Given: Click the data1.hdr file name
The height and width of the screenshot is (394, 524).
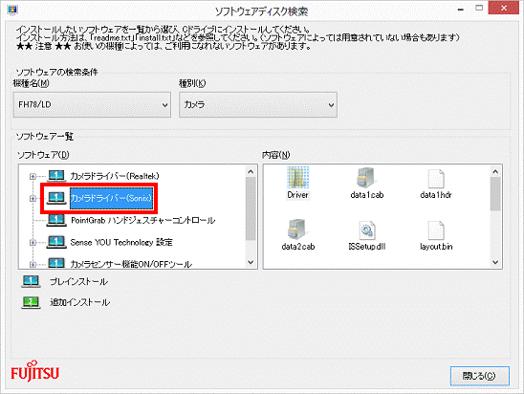Looking at the screenshot, I should [436, 195].
